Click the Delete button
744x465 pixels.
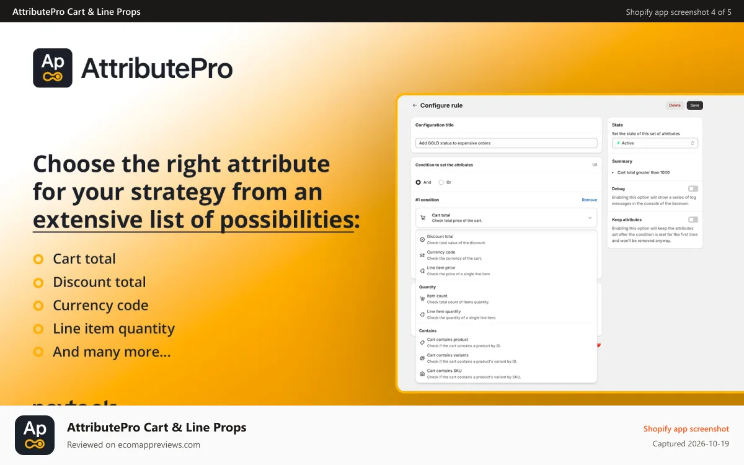pos(675,105)
